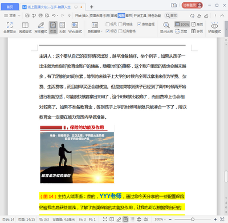Screen dimensions: 228x223
Task: Open the Developer Tools (开发工具) tab
Action: coord(140,15)
